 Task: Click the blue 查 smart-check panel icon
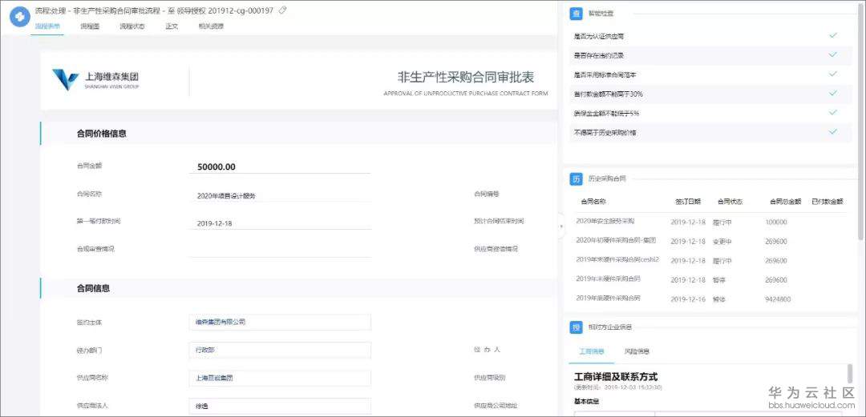[x=576, y=13]
